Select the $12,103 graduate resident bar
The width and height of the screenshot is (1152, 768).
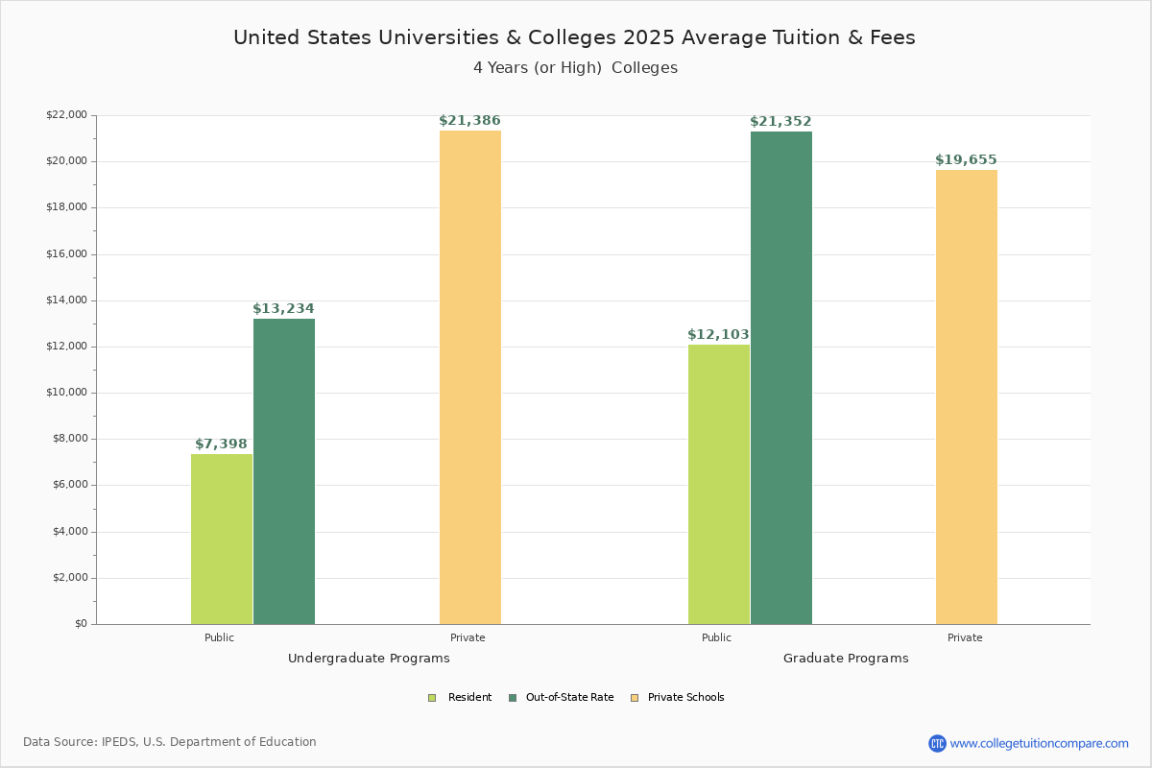point(719,485)
